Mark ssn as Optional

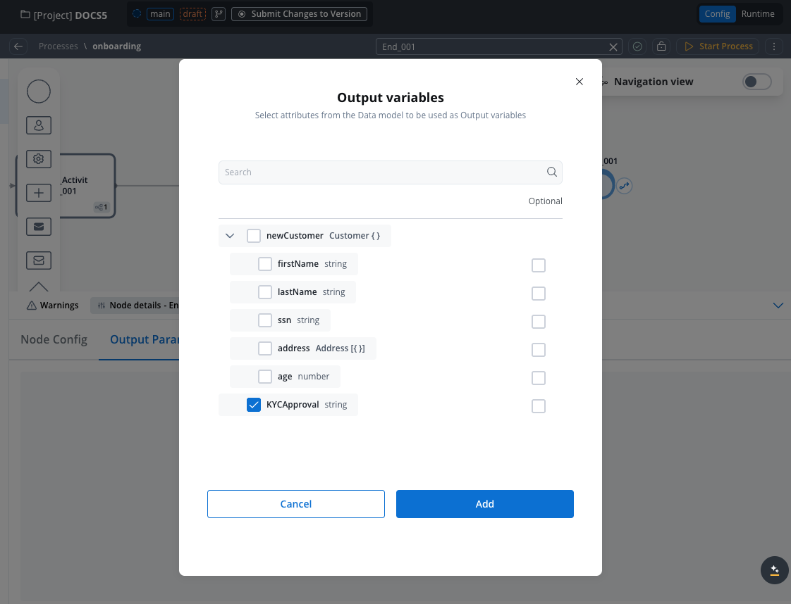(539, 322)
